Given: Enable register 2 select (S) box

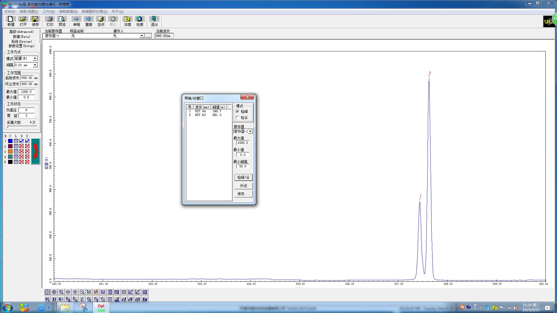Looking at the screenshot, I should tap(27, 146).
